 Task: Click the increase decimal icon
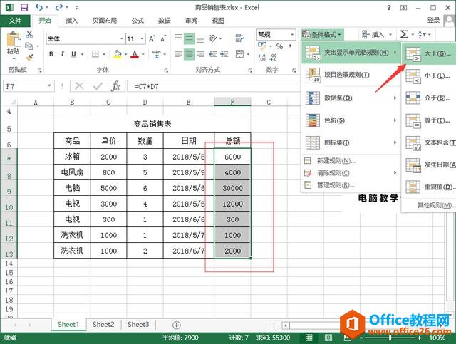click(261, 57)
